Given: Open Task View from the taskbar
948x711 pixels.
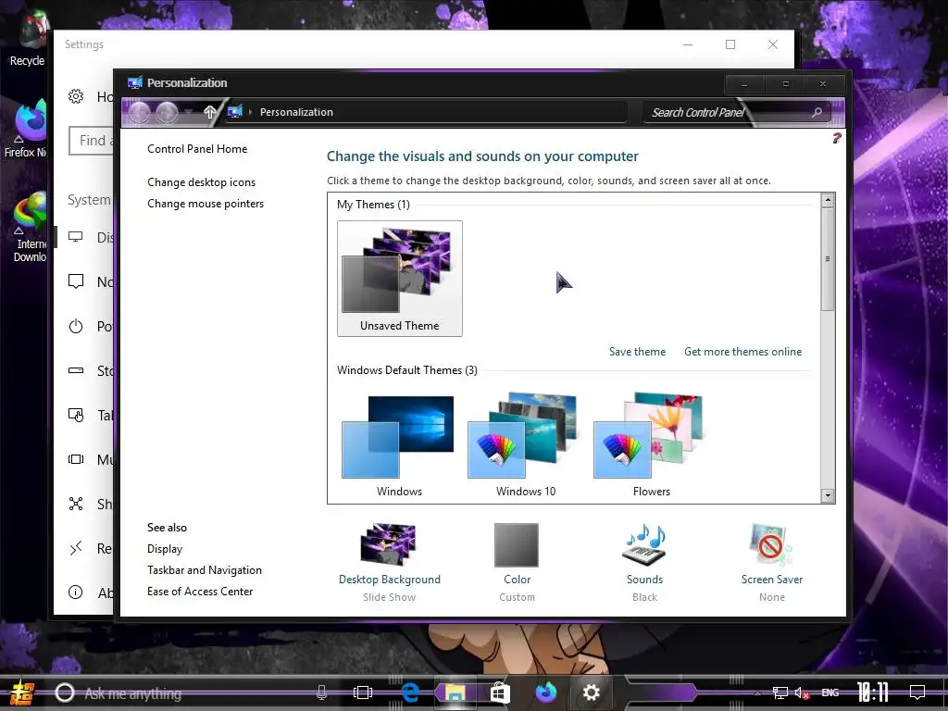Looking at the screenshot, I should coord(363,692).
